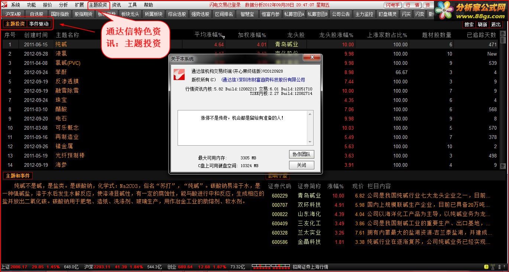Click the dialog message box scroll-down arrow
509x272 pixels.
[310, 142]
